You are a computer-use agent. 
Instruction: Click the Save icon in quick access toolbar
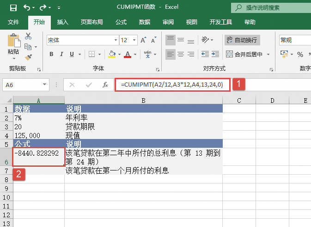pyautogui.click(x=13, y=8)
